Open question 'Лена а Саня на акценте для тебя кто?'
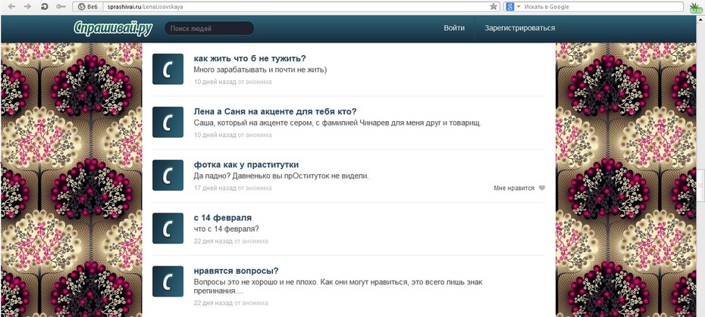This screenshot has height=317, width=705. 274,112
